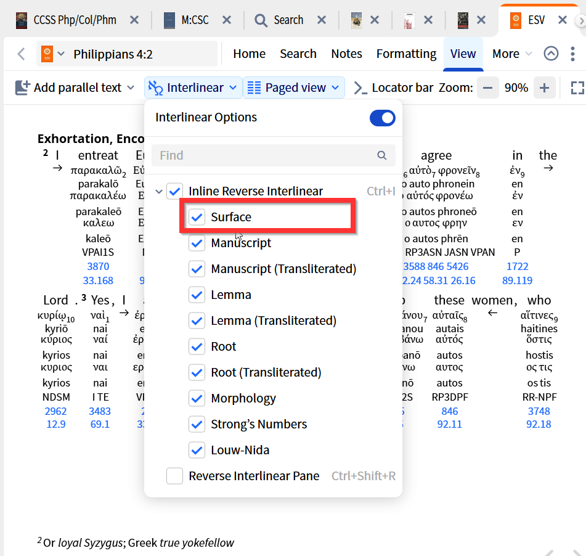Open the Formatting menu
The height and width of the screenshot is (556, 586).
coord(406,54)
